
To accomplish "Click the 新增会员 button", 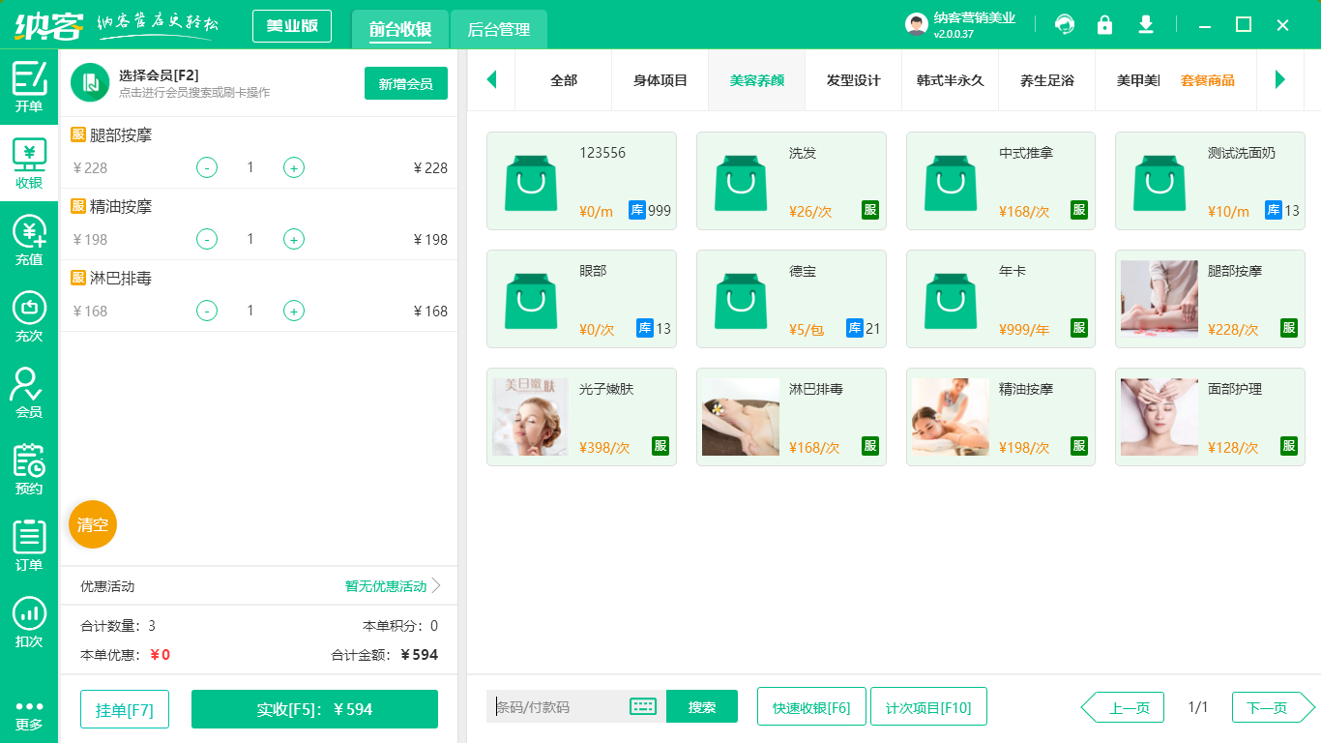I will tap(405, 84).
